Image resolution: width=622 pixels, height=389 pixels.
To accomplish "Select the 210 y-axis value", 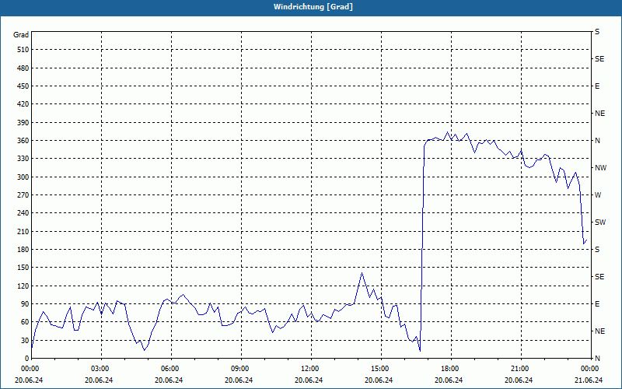I will click(x=23, y=231).
